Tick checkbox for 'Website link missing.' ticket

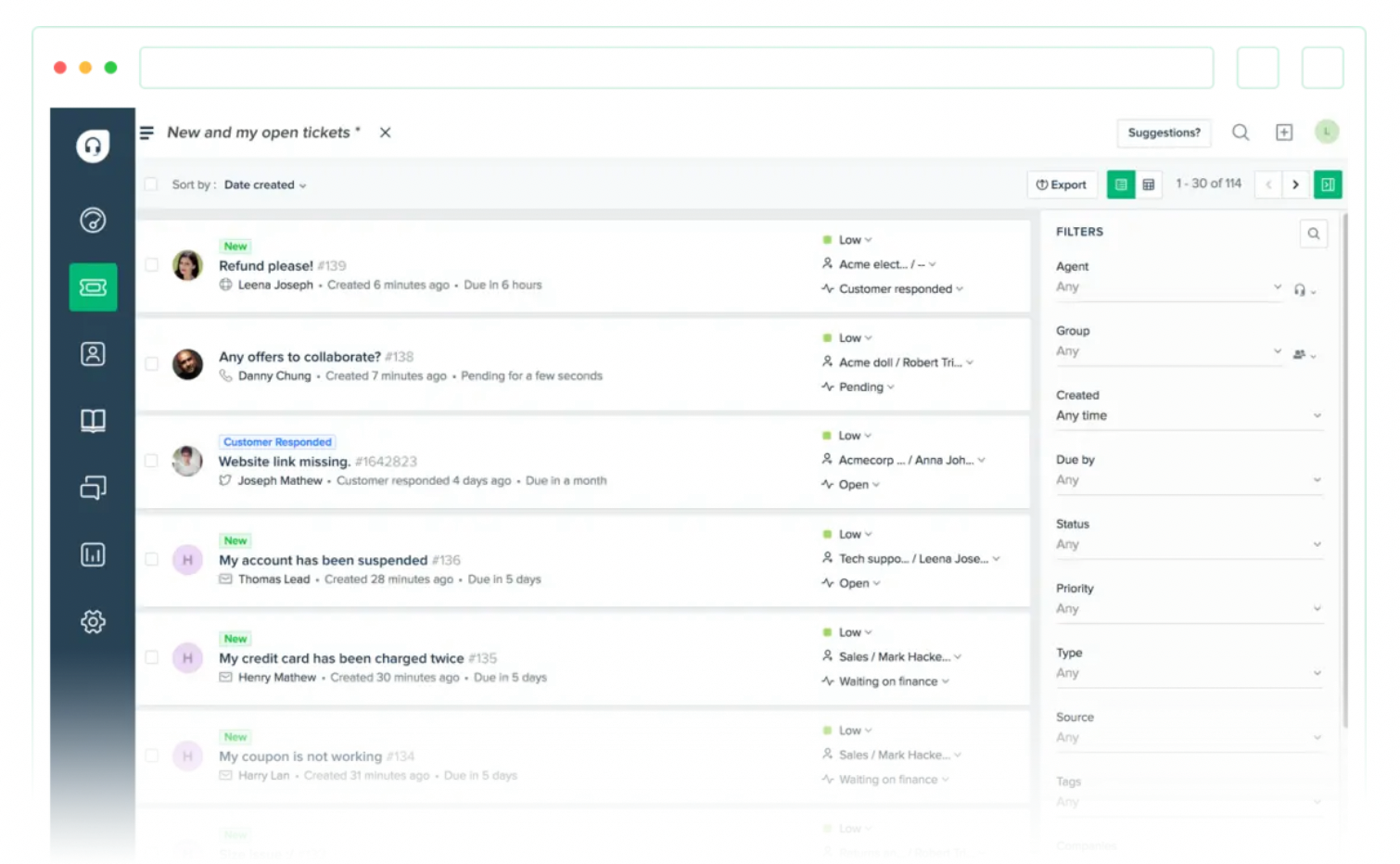pos(151,461)
